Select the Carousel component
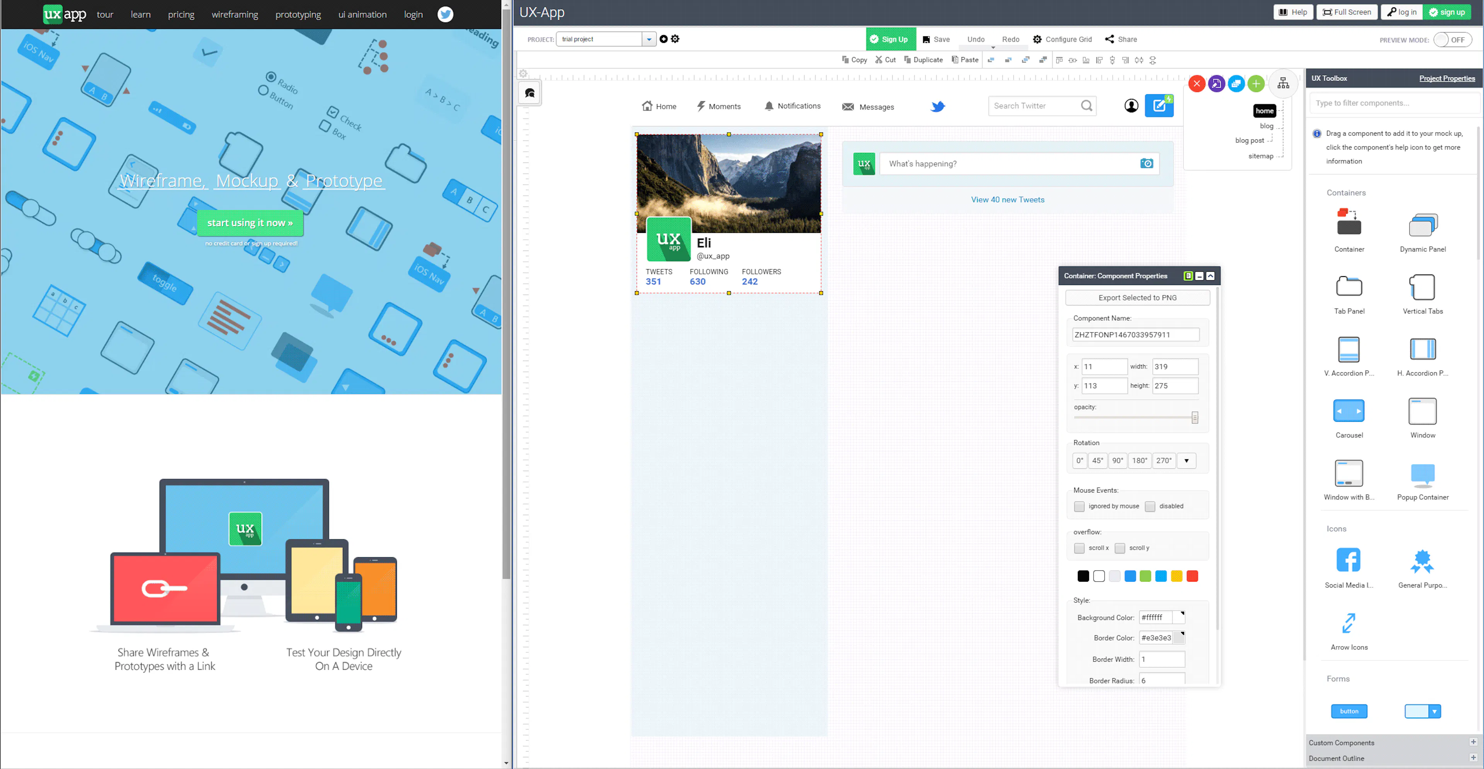 pyautogui.click(x=1349, y=418)
